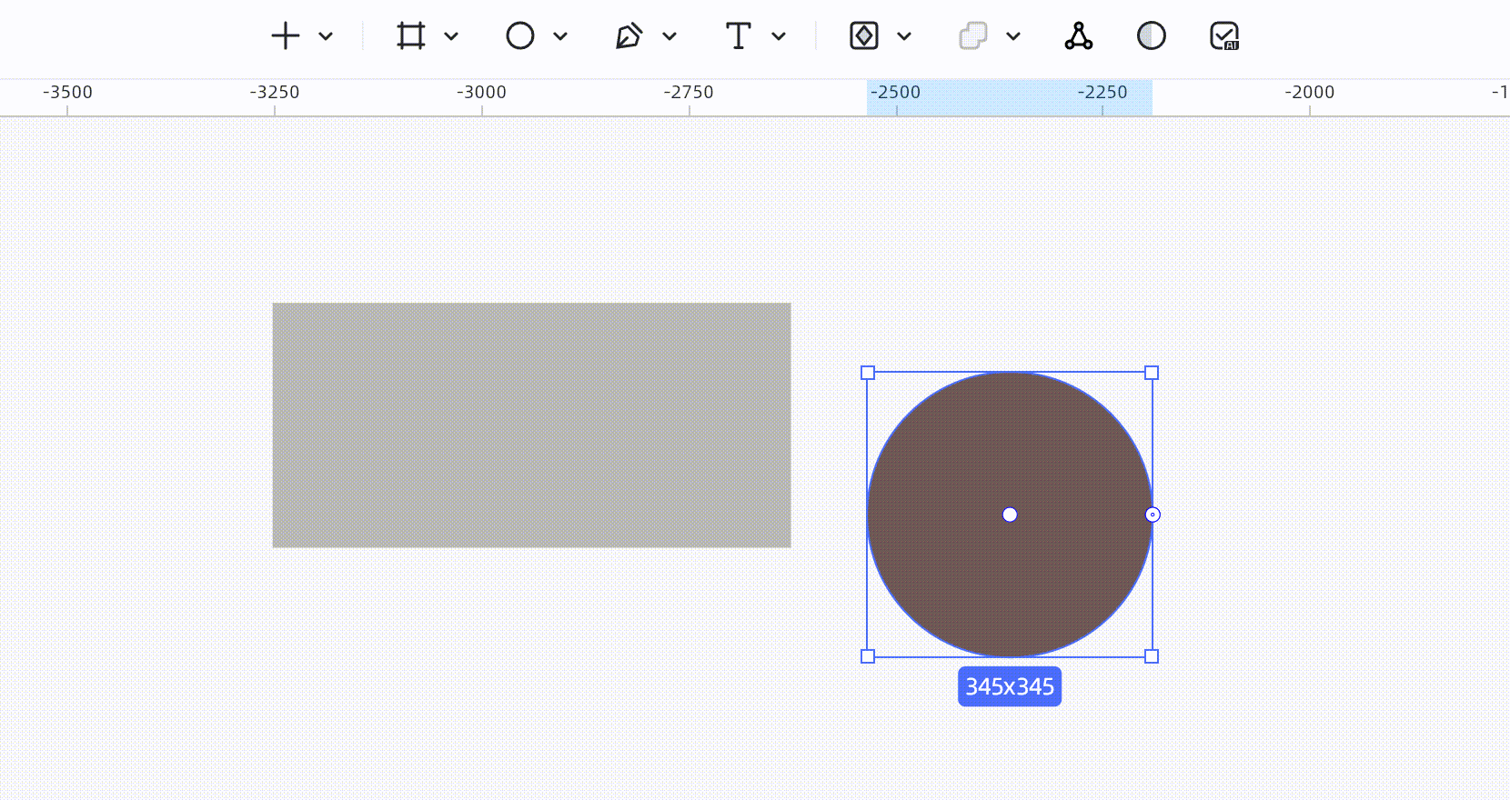Open the shape tool dropdown chevron

560,36
